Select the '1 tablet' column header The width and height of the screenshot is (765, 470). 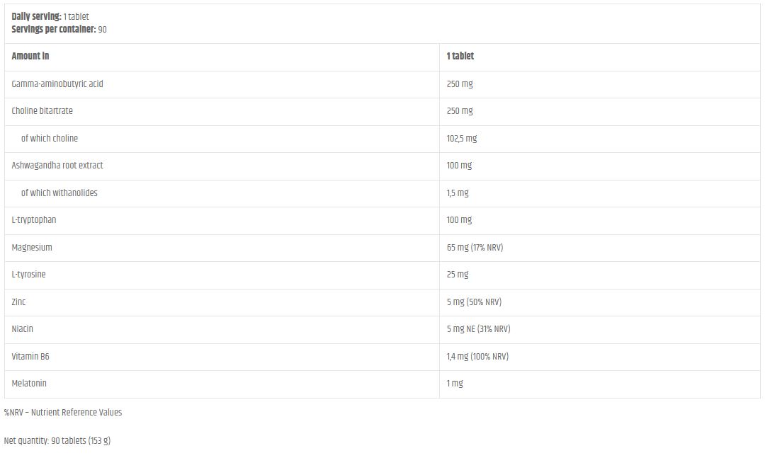pyautogui.click(x=460, y=56)
